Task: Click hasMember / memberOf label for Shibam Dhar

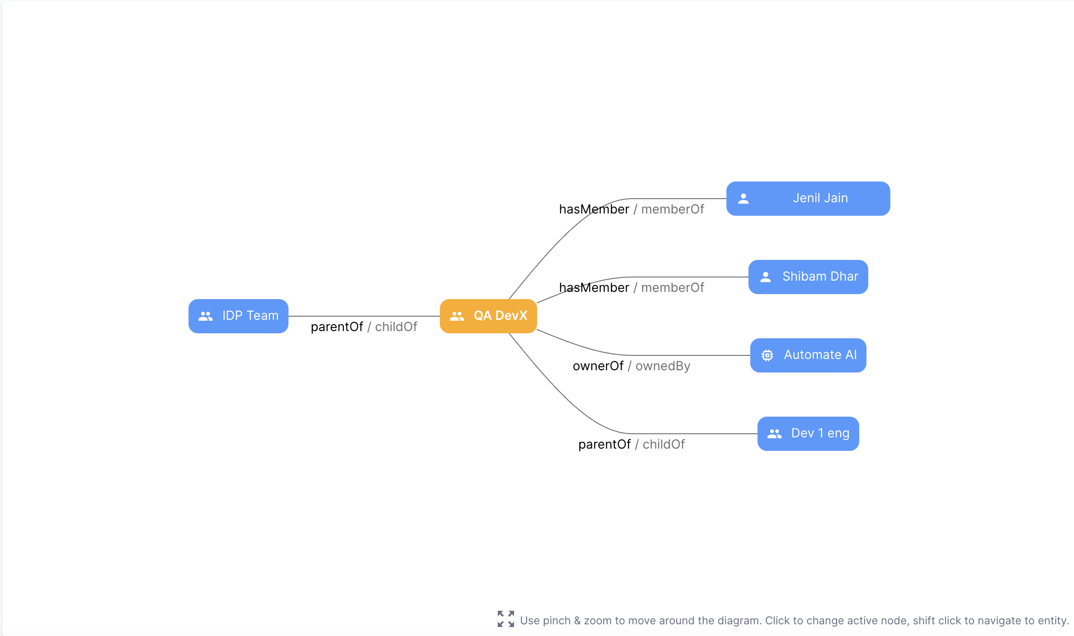Action: 631,288
